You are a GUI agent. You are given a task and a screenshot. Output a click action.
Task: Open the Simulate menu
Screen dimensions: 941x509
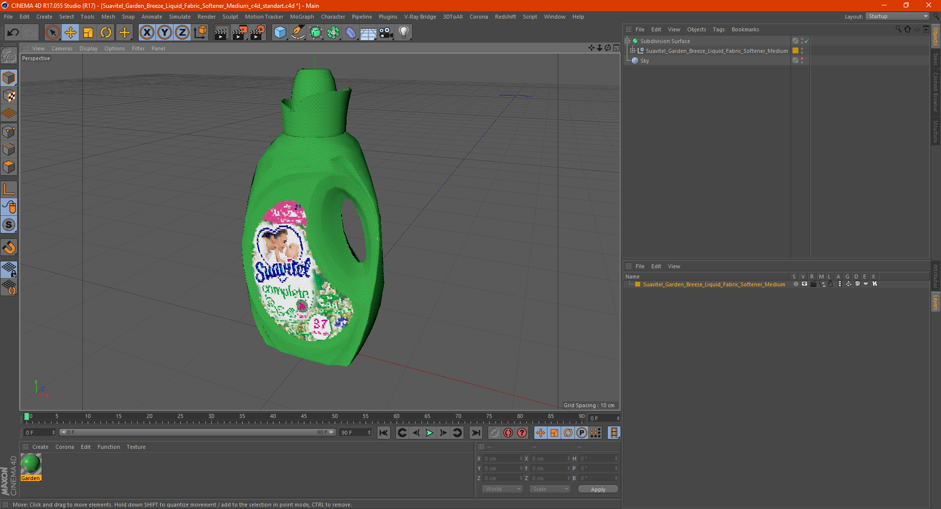(180, 17)
